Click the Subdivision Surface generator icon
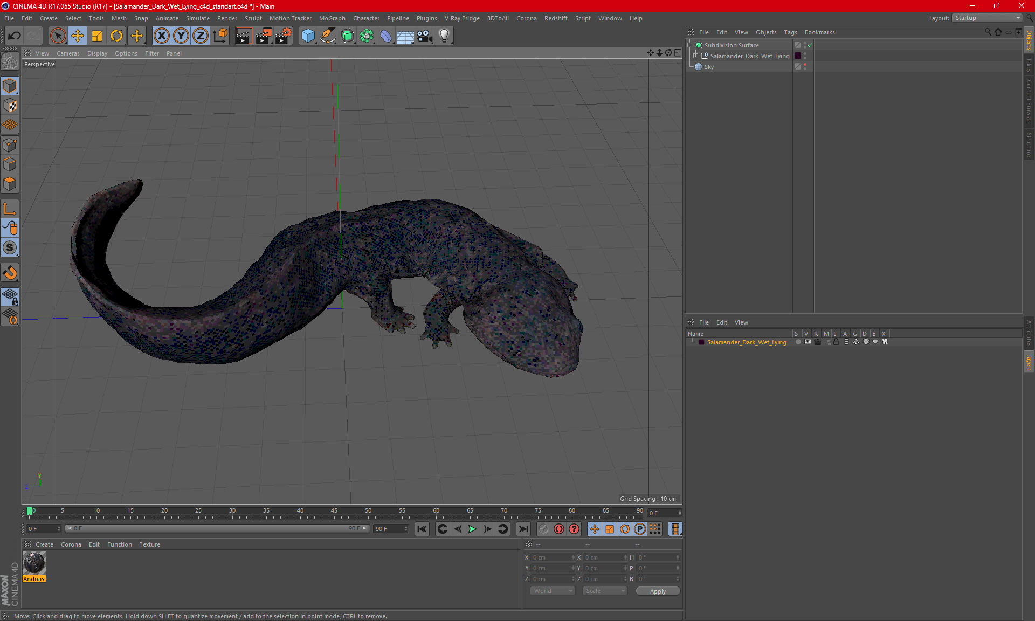 (x=347, y=36)
